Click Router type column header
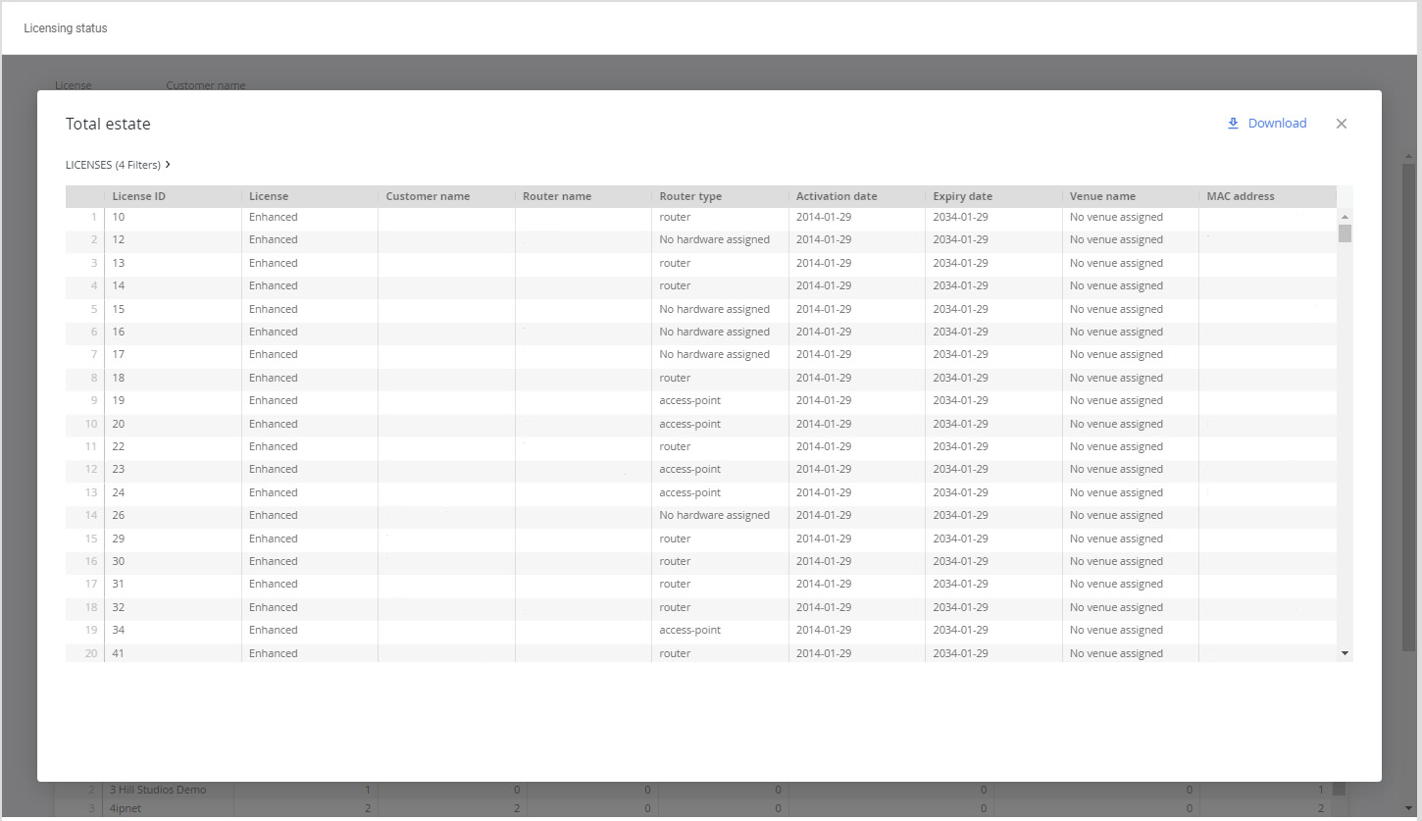The height and width of the screenshot is (821, 1422). [690, 196]
